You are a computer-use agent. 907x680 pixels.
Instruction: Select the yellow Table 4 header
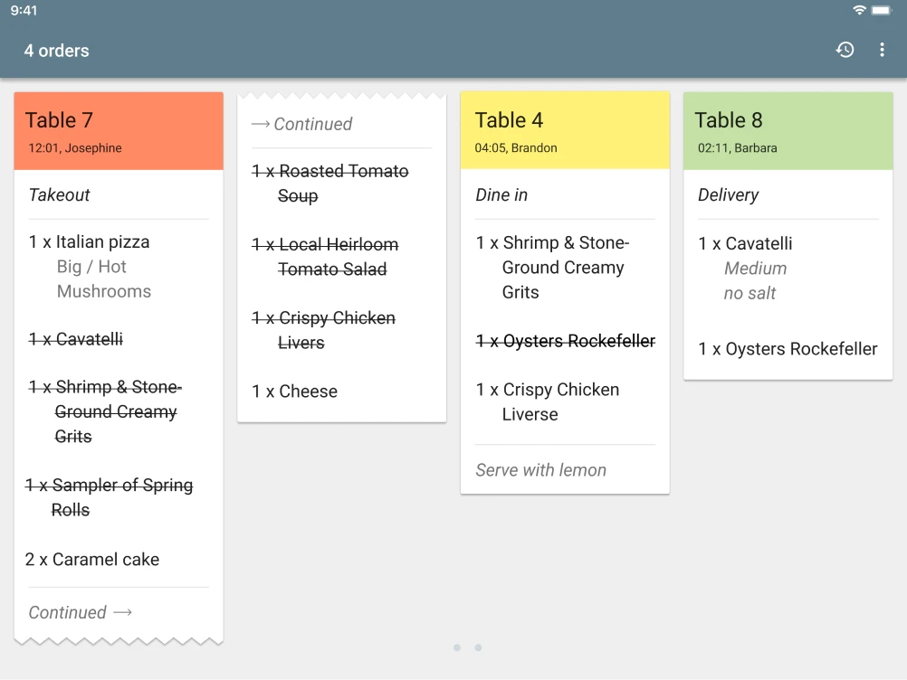pos(565,131)
